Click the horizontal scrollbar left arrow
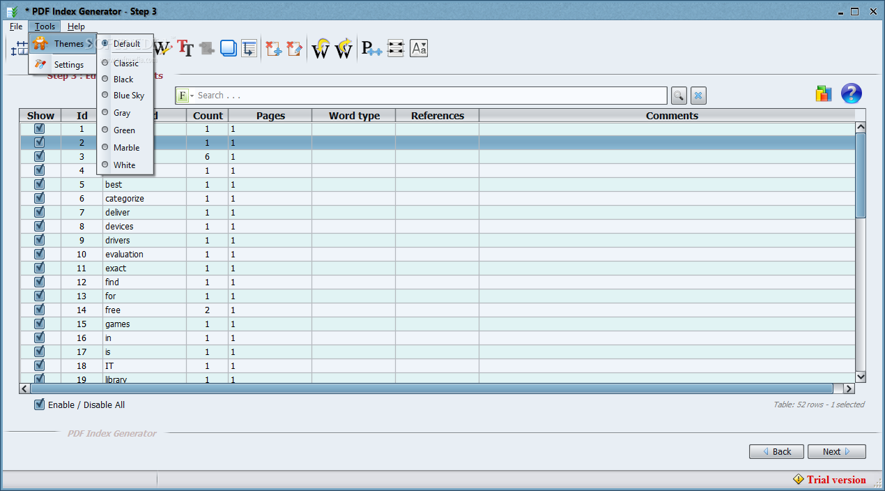This screenshot has width=885, height=491. point(25,388)
